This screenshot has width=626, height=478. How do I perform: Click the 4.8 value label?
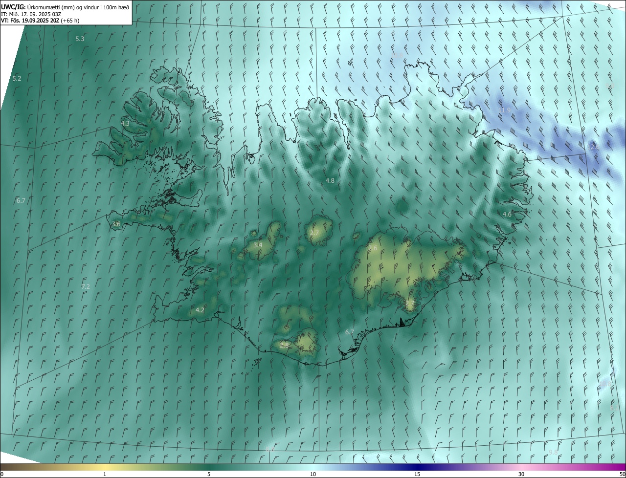coord(330,180)
